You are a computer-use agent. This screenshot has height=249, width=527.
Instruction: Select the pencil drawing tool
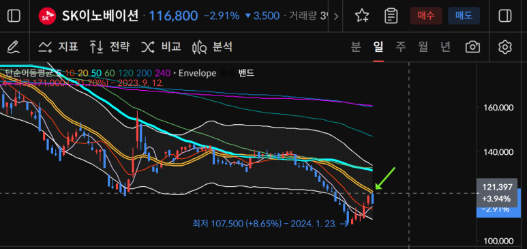tap(14, 47)
